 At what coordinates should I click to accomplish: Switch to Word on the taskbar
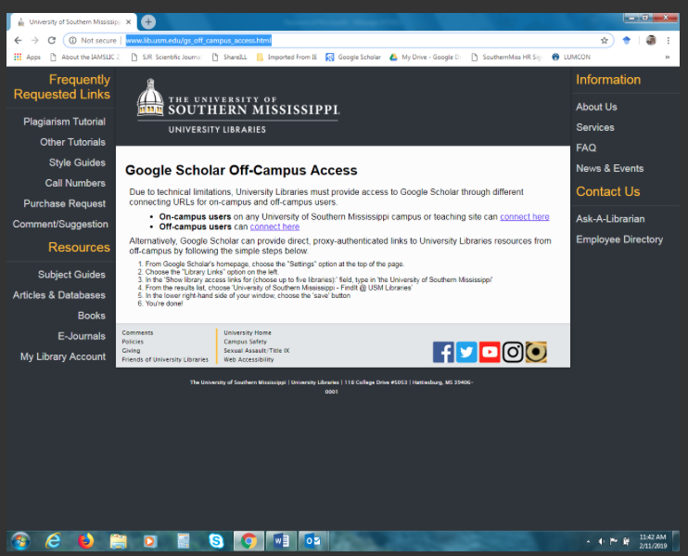pyautogui.click(x=281, y=541)
